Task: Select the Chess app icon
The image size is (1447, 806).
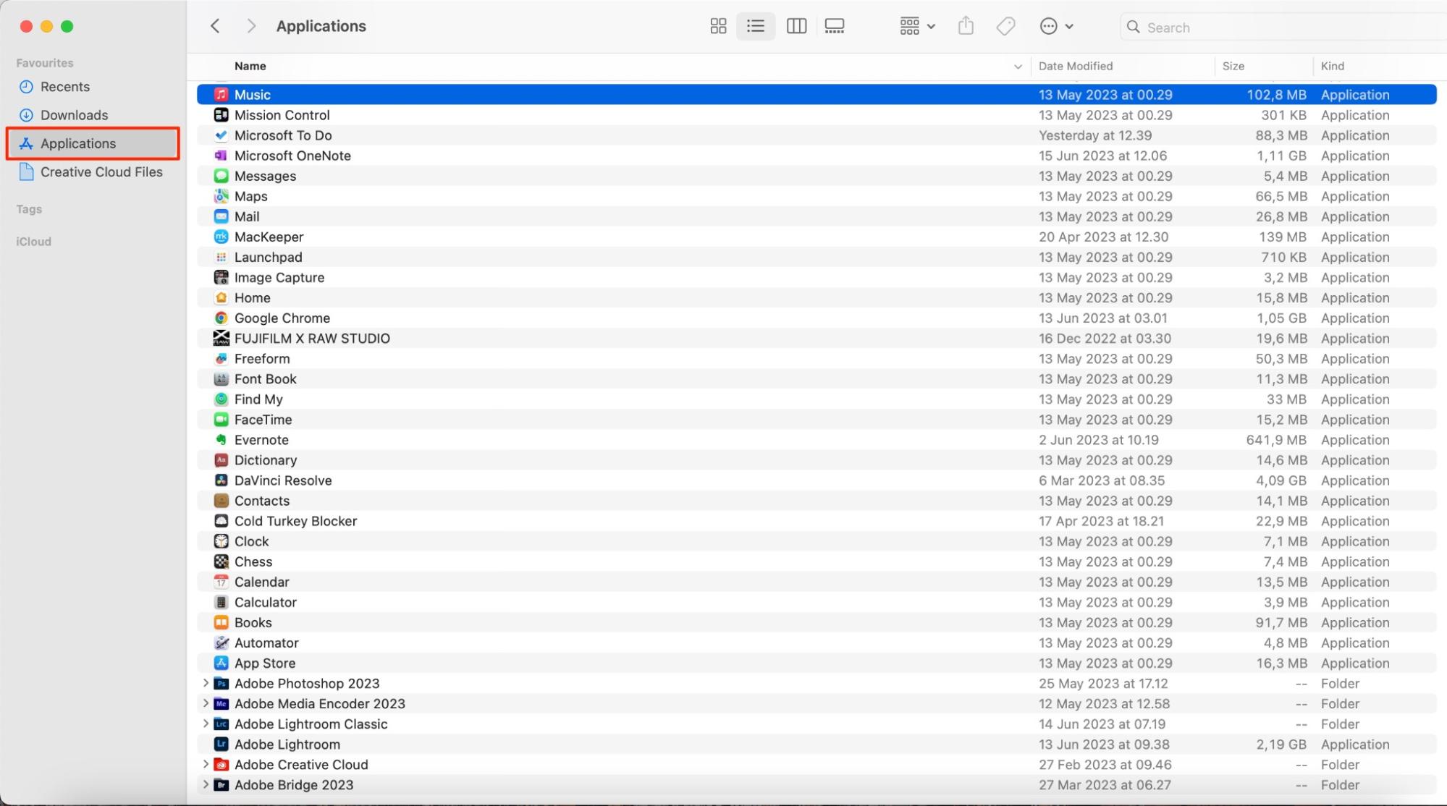Action: [221, 561]
